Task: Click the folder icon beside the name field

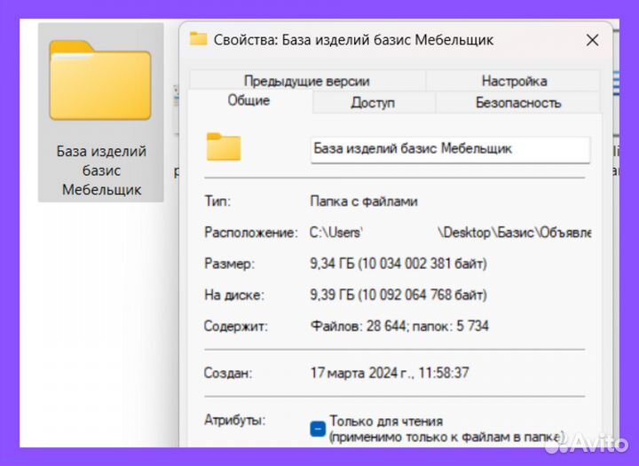Action: (x=224, y=146)
